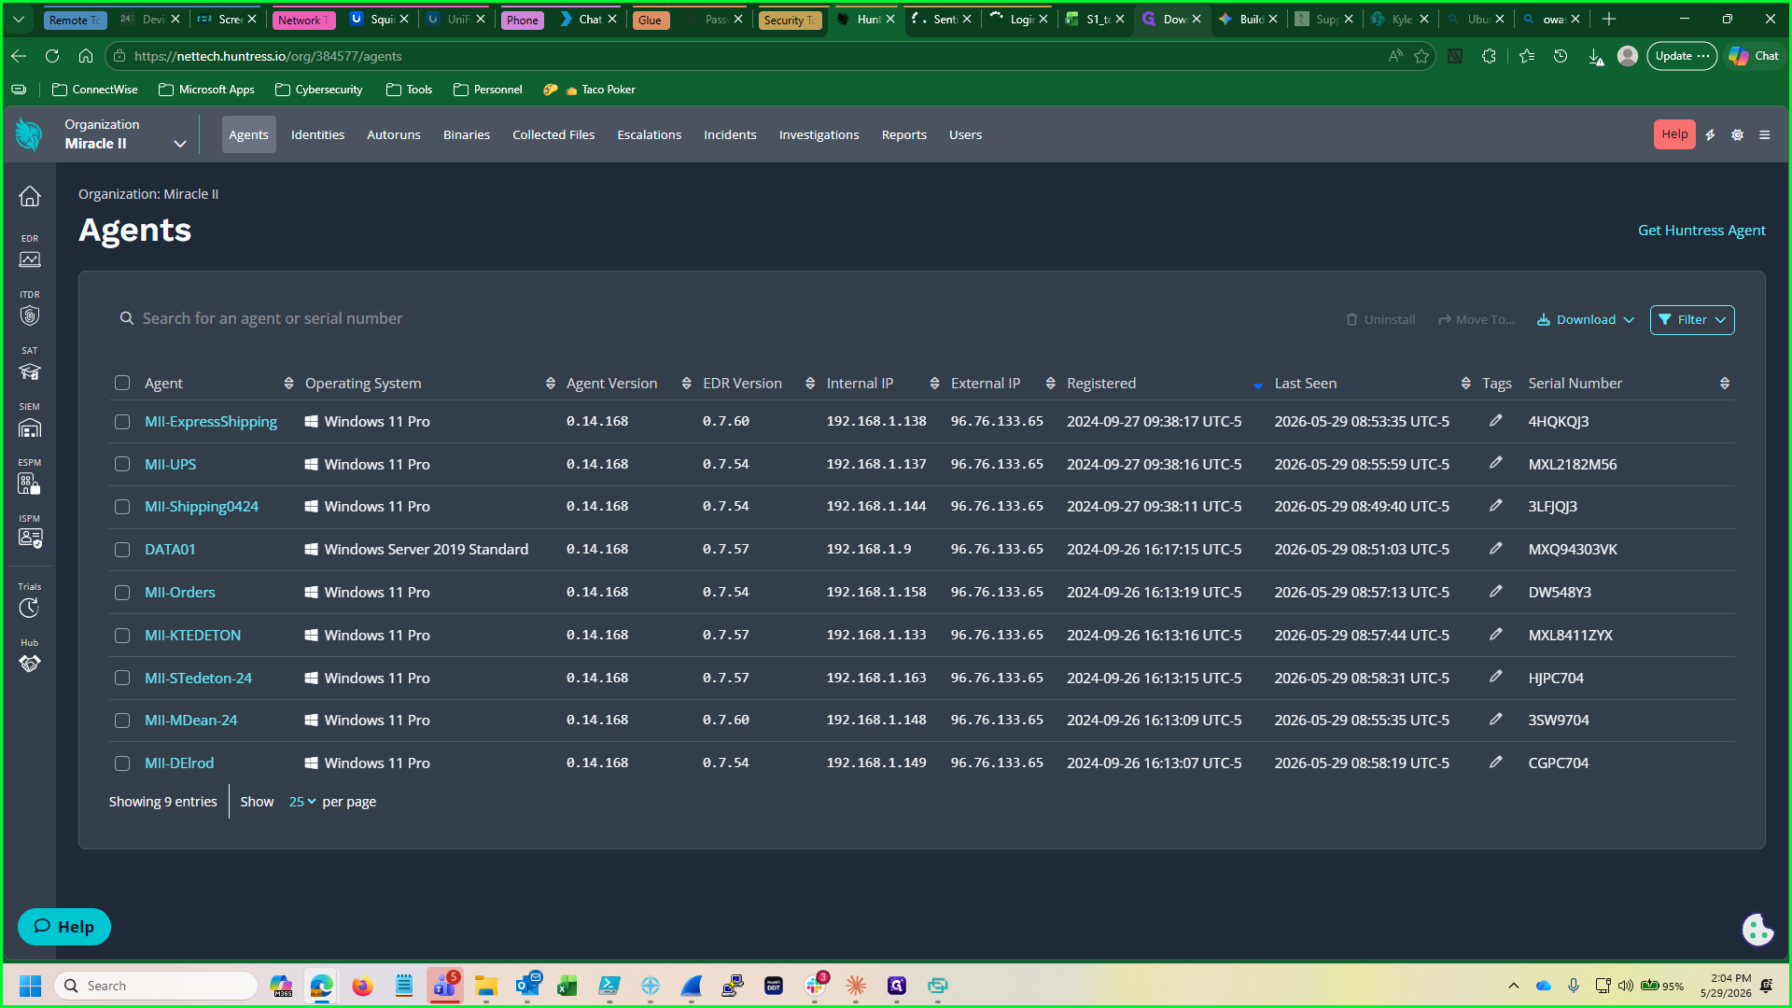Switch to the Identities tab
Screen dimensions: 1792x1008
(x=317, y=134)
